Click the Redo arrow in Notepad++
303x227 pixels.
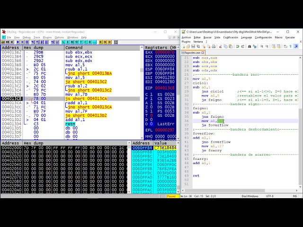(243, 46)
